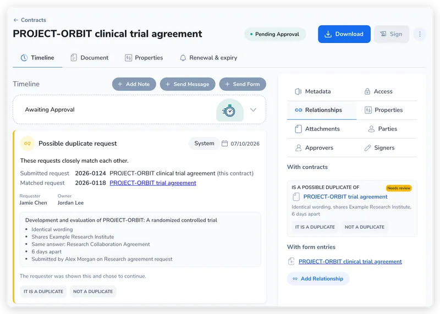Click requester name Jamie Chen

click(x=33, y=202)
